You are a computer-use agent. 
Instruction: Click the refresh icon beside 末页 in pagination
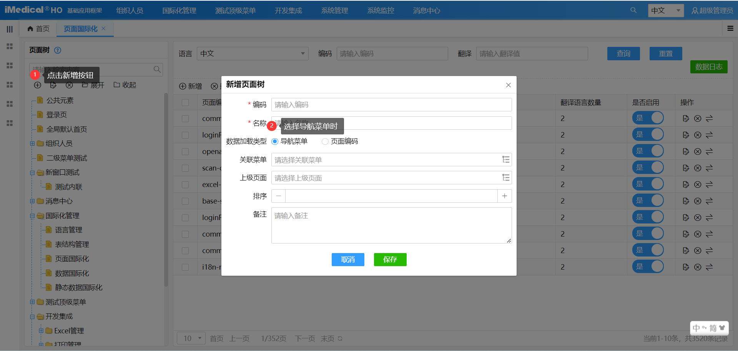point(340,339)
